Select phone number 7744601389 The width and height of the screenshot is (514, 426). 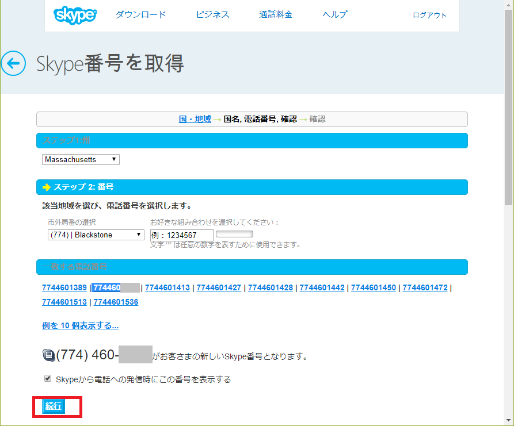[x=64, y=287]
